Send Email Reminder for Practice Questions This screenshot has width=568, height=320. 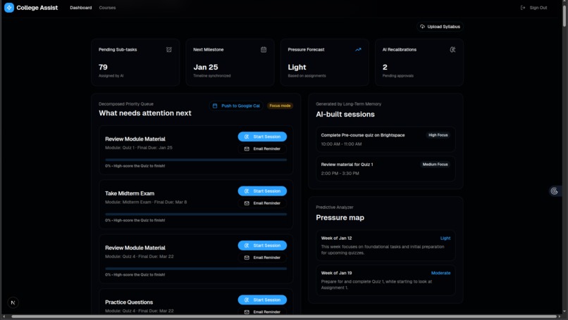coord(262,312)
